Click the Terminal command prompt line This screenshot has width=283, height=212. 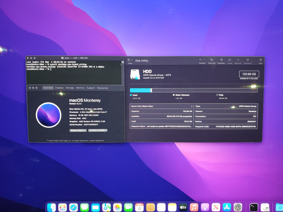pos(39,69)
